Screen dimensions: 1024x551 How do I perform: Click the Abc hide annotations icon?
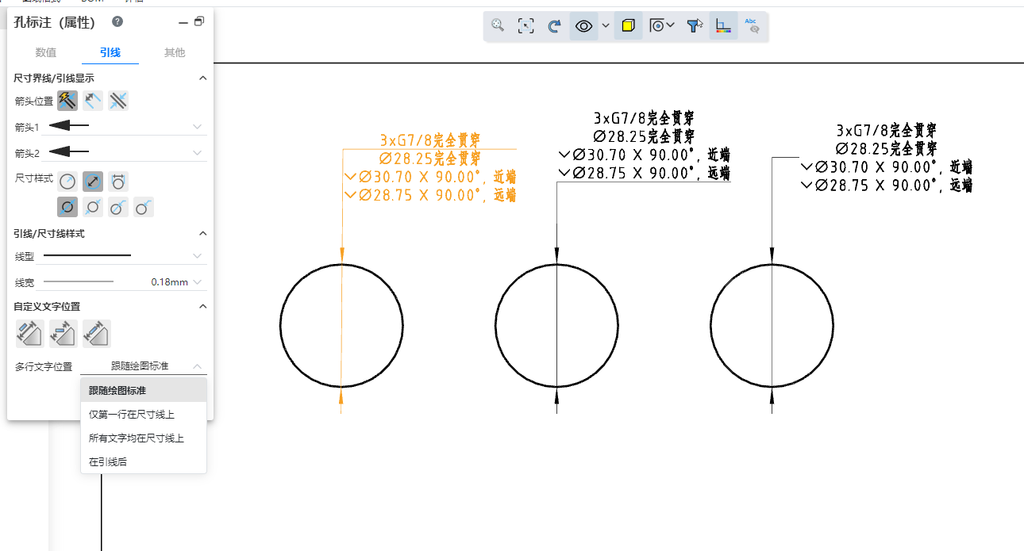point(752,25)
